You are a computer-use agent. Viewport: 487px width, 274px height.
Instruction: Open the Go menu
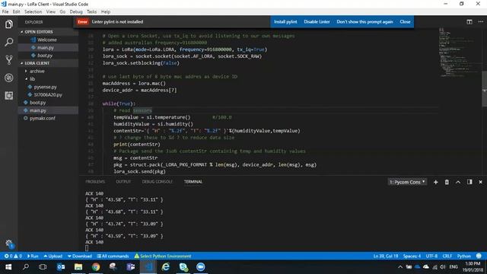[x=62, y=12]
